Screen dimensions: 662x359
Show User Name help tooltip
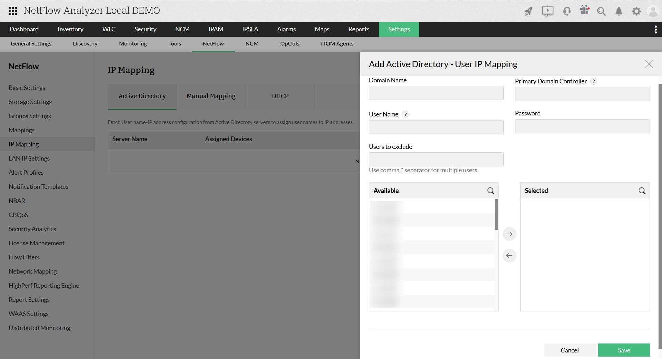405,114
